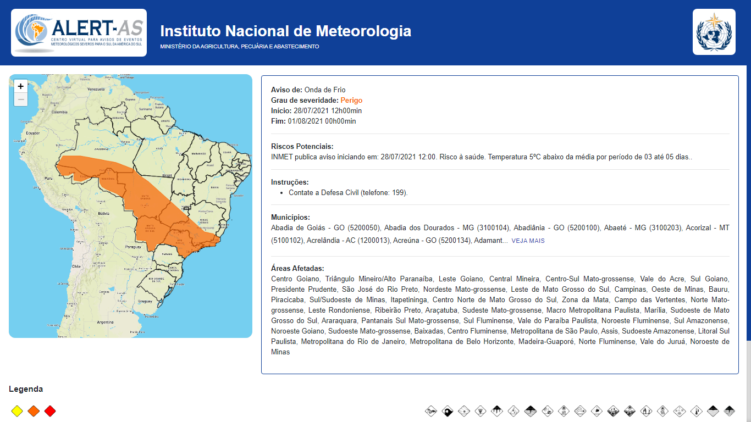Click the Onda de Frio alert type text
Screen dimensions: 751x422
[325, 90]
